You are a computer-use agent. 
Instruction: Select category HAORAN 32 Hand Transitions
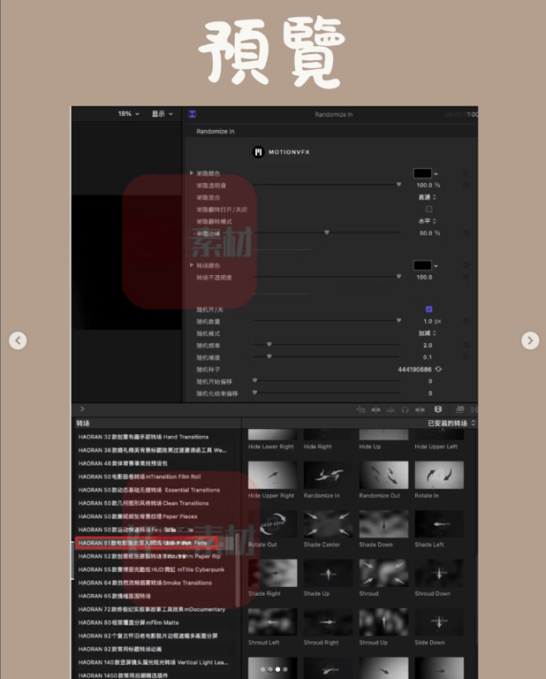click(x=143, y=437)
